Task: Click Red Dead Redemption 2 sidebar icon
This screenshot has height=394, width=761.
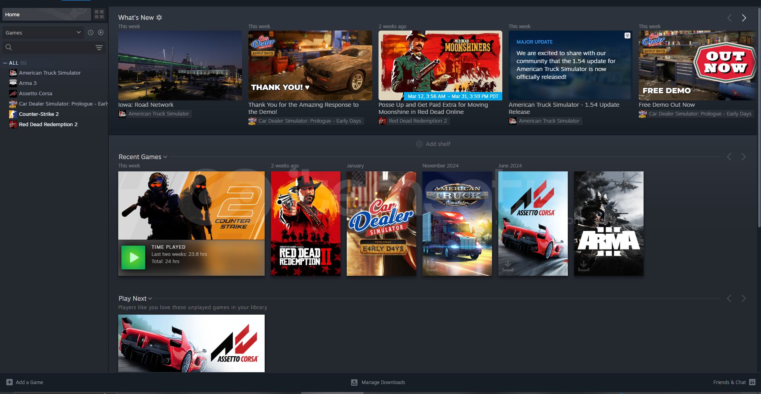Action: tap(13, 124)
